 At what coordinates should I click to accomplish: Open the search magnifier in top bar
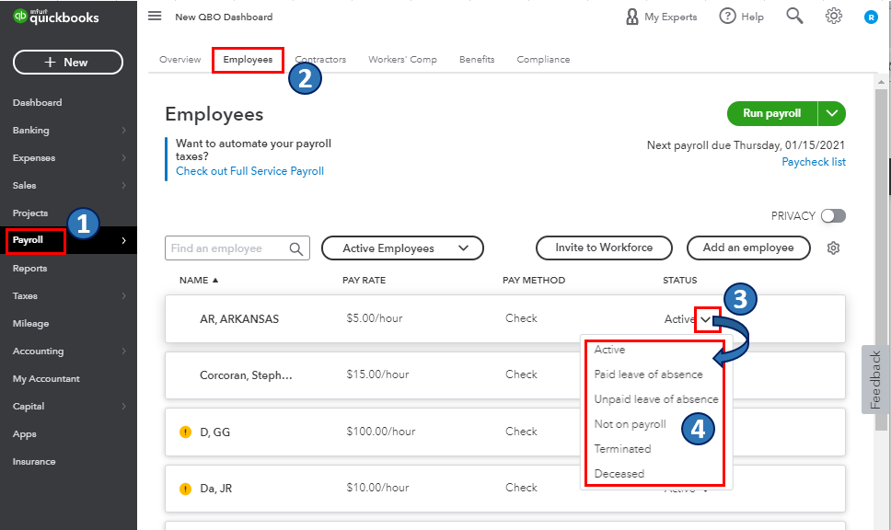[x=794, y=16]
